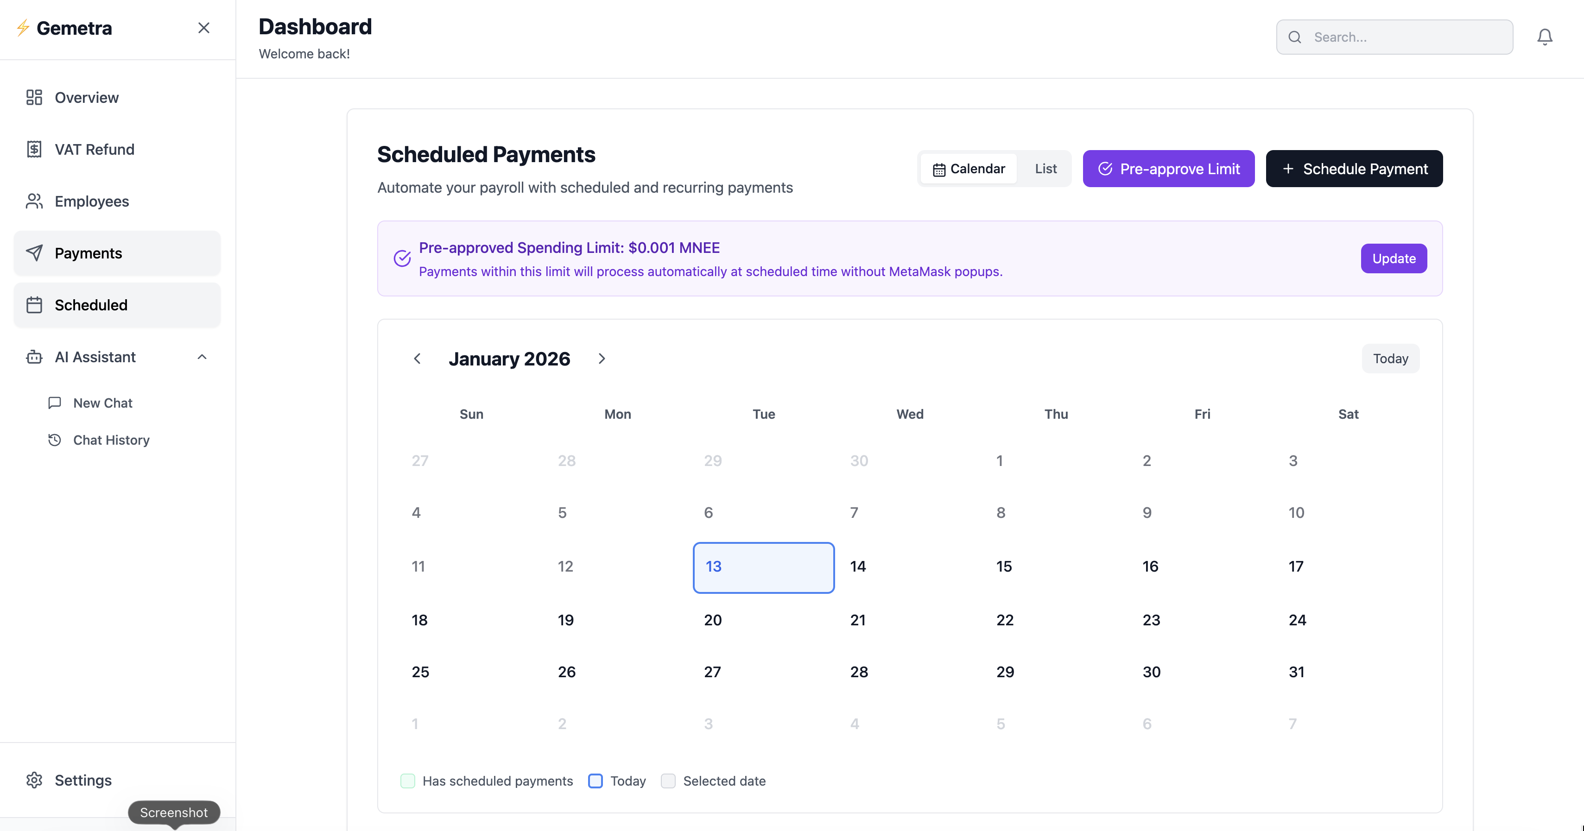Select January 13 on calendar
1584x831 pixels.
click(x=763, y=567)
